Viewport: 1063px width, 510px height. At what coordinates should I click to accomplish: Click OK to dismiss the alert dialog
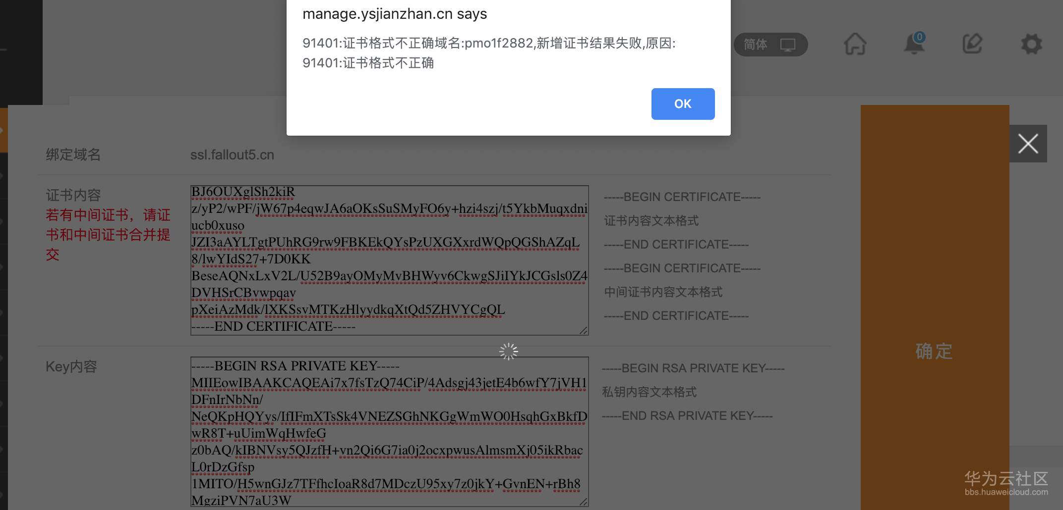coord(683,104)
